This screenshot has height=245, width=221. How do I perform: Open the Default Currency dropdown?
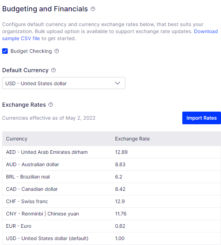tap(63, 83)
